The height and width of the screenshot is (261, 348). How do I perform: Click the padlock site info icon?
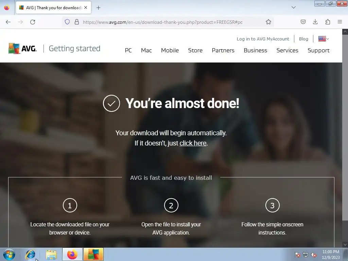(77, 22)
